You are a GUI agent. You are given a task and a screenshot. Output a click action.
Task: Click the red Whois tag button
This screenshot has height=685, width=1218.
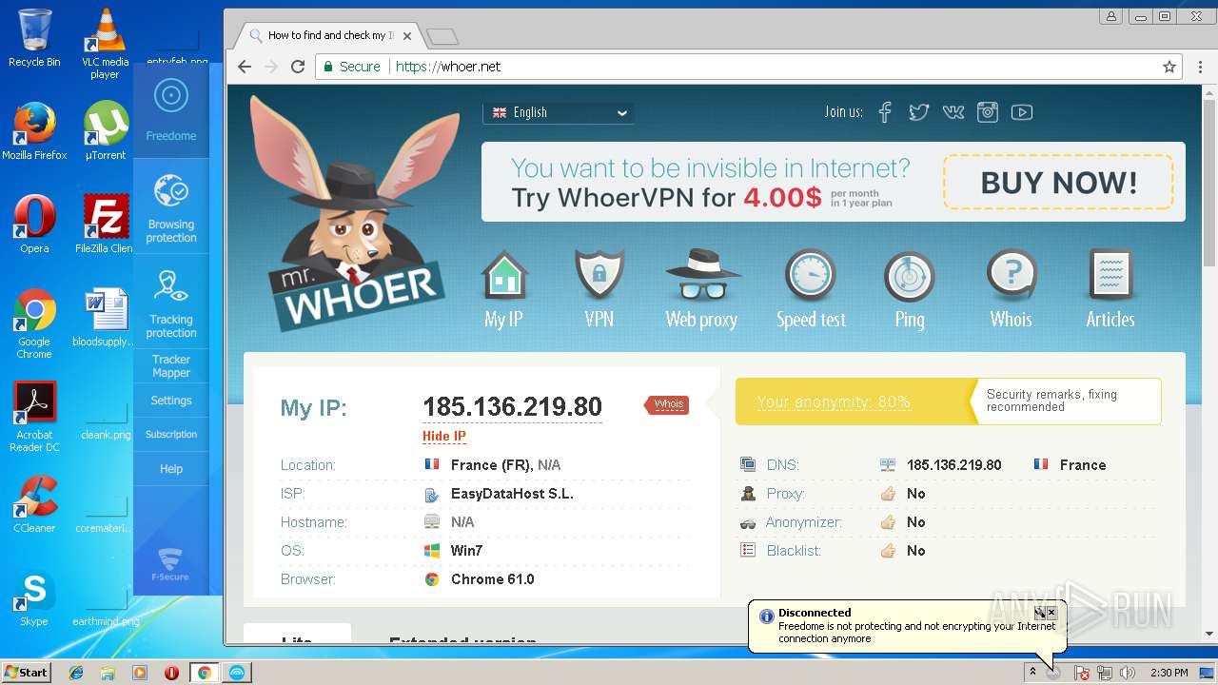tap(667, 404)
